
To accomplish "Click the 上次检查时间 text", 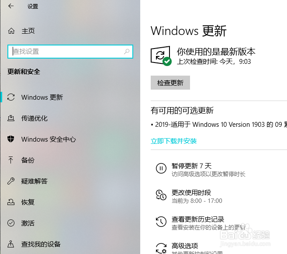I will (214, 61).
